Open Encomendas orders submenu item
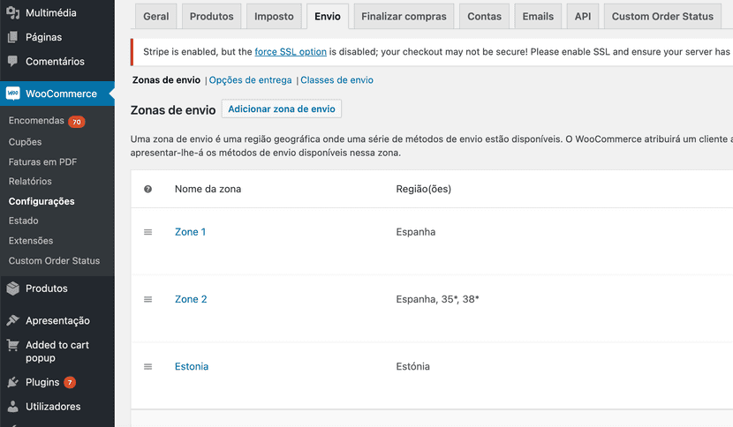Screen dimensions: 733x427 click(36, 121)
